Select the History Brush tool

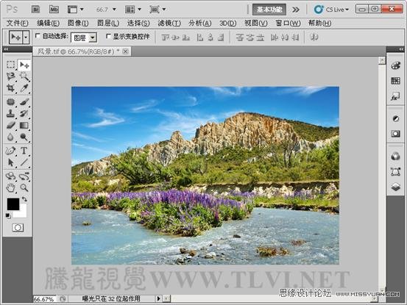tap(24, 113)
